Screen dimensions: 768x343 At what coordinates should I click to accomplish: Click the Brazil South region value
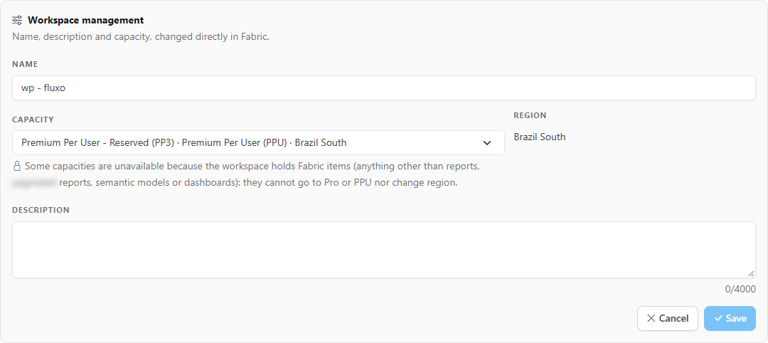click(539, 137)
